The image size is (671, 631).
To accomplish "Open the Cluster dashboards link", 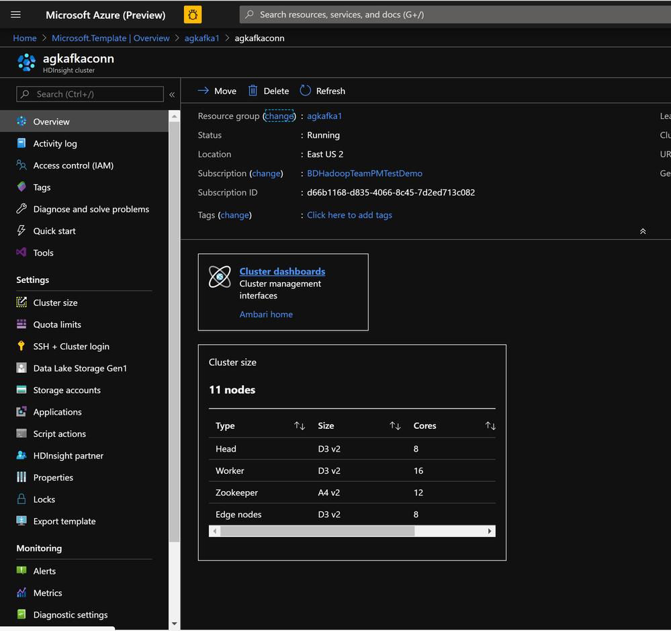I will pos(282,271).
